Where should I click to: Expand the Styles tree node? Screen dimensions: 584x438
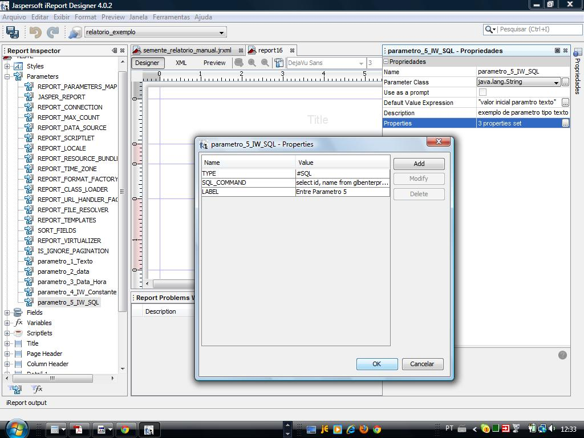(x=7, y=66)
